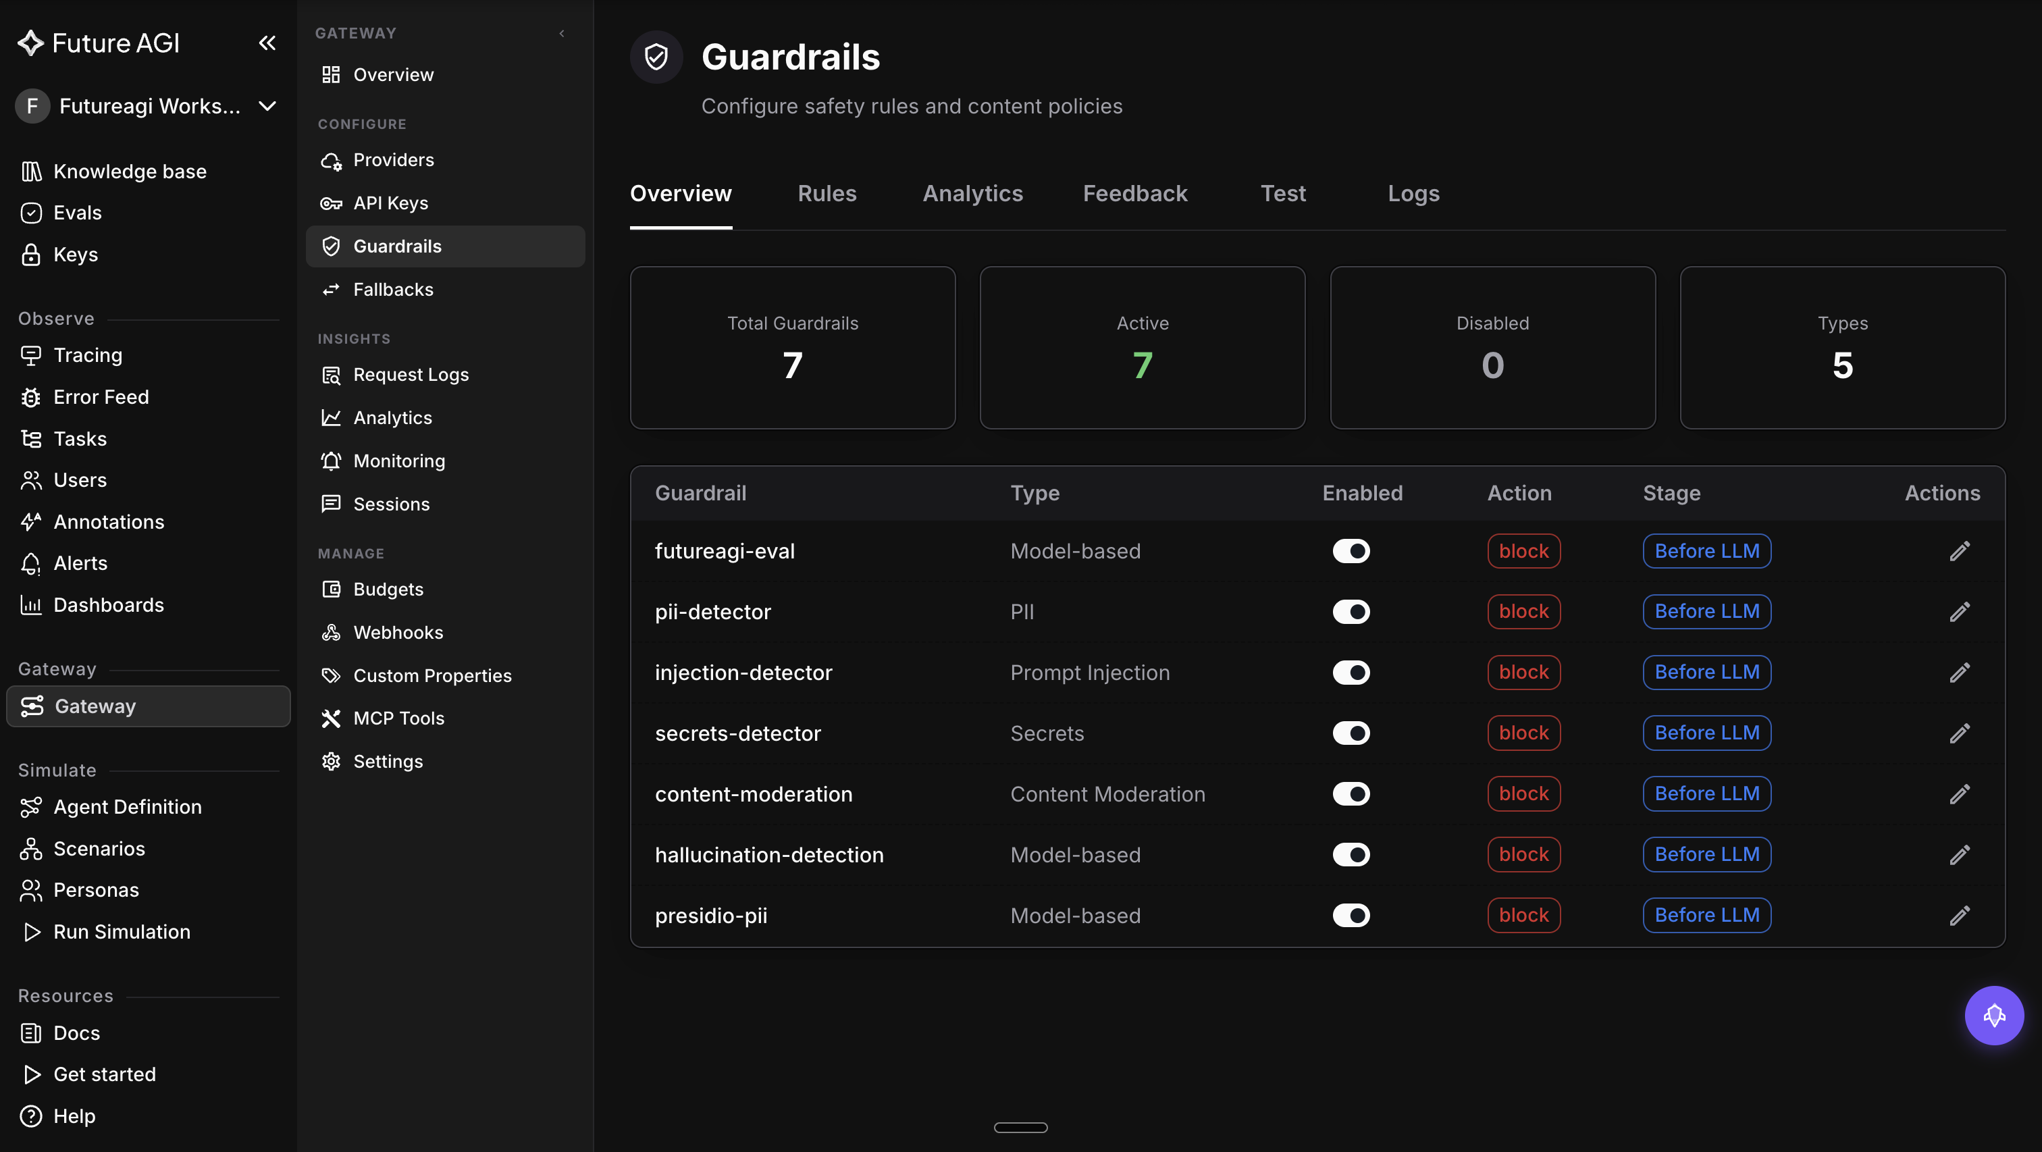Click Before LLM badge for secrets-detector
Image resolution: width=2042 pixels, height=1152 pixels.
(x=1706, y=733)
